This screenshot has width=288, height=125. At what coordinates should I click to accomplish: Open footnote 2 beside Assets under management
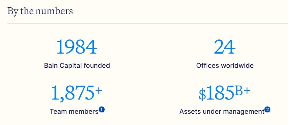(268, 110)
